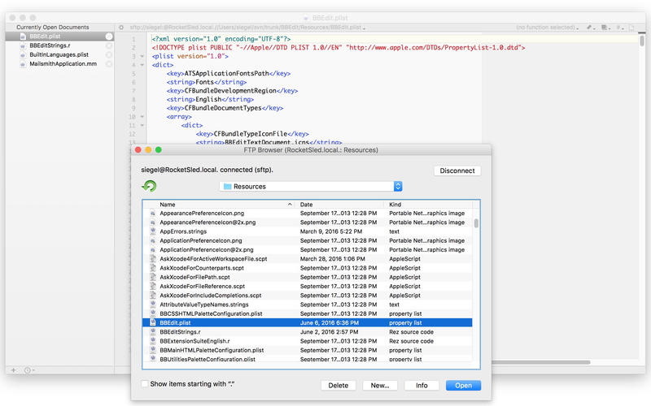Click the AppErrors.strings file icon in FTP list
The width and height of the screenshot is (651, 406).
(153, 231)
